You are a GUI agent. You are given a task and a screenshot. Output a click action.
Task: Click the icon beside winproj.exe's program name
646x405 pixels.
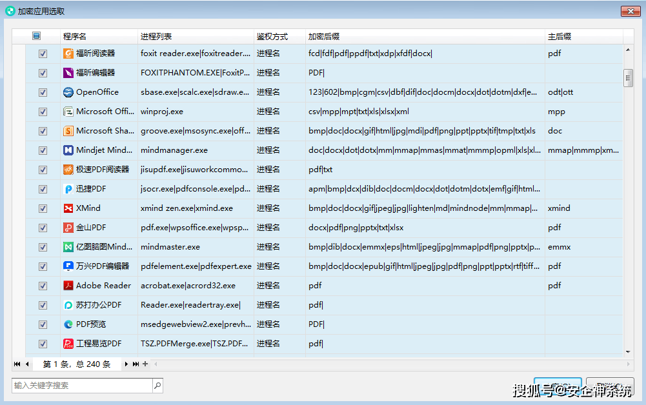pos(68,112)
